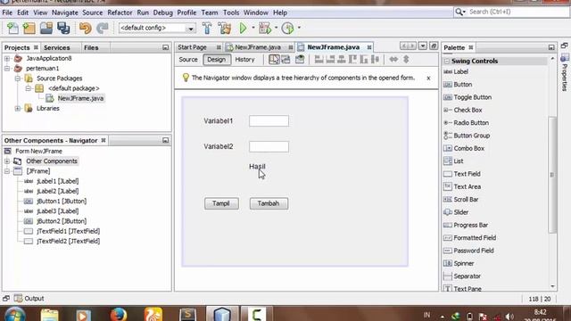Switch to the Start Page tab
Viewport: 571px width, 321px height.
[x=193, y=47]
